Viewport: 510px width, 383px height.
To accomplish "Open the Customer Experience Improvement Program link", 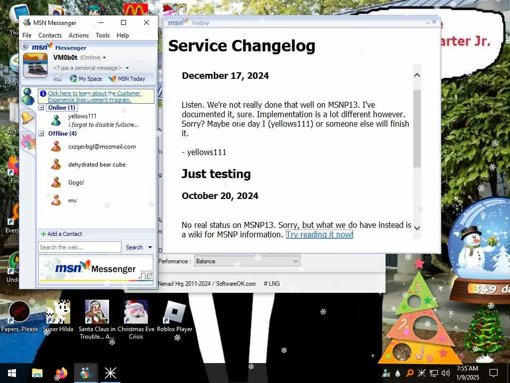I will 94,96.
